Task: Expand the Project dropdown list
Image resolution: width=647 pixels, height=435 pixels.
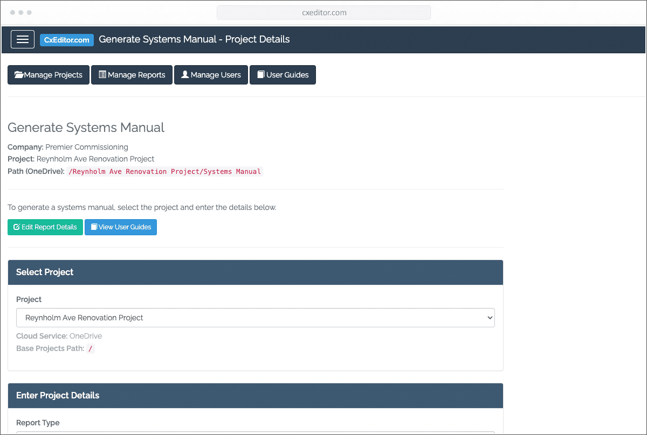Action: click(255, 318)
